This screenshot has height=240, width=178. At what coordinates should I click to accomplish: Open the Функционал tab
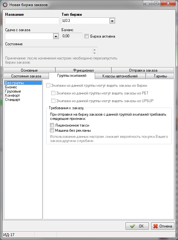click(83, 70)
